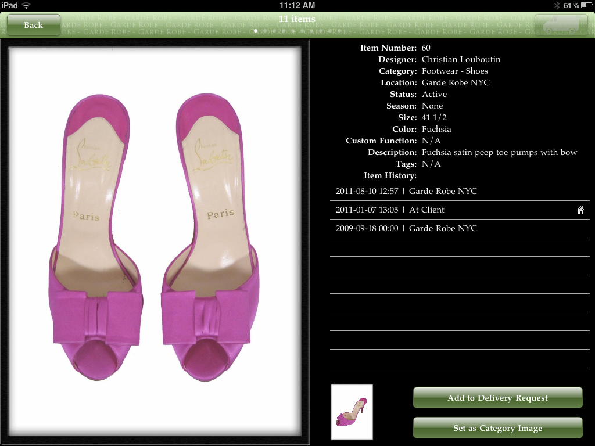Click the 11:12 AM clock

[297, 5]
